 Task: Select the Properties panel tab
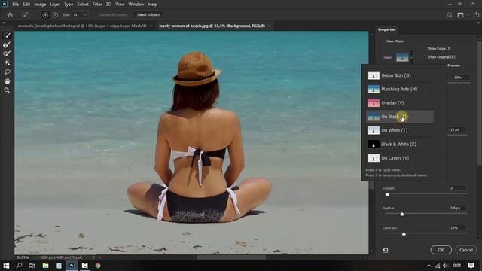tap(387, 29)
